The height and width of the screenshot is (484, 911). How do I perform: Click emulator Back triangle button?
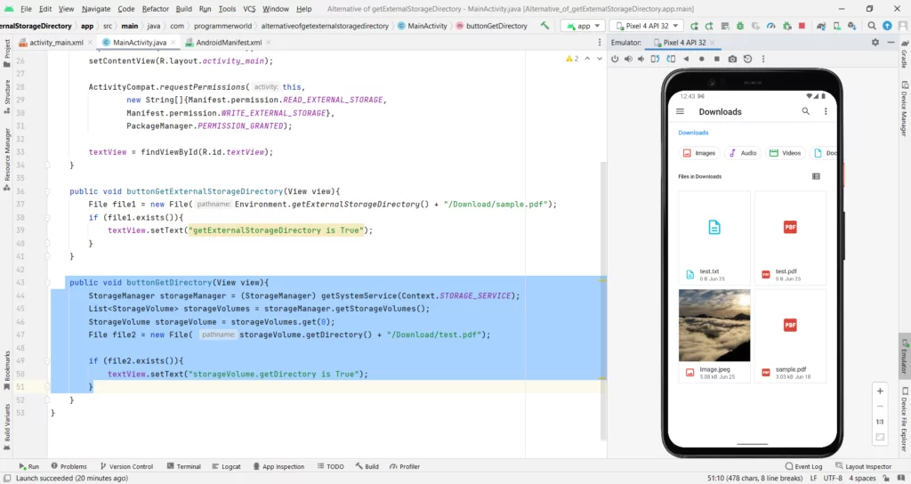[686, 59]
